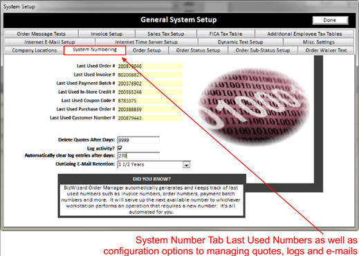Viewport: 359px width, 256px height.
Task: Switch to Order Status Setup tab
Action: pos(198,50)
